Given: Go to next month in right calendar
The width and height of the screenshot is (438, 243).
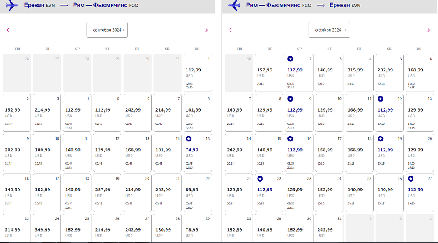Looking at the screenshot, I should (x=428, y=30).
